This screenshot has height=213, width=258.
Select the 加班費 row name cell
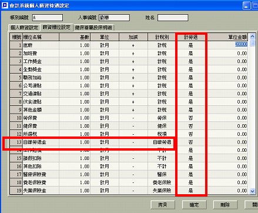pyautogui.click(x=41, y=54)
